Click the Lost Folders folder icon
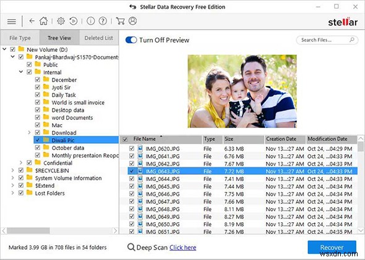The width and height of the screenshot is (365, 260). click(x=30, y=193)
